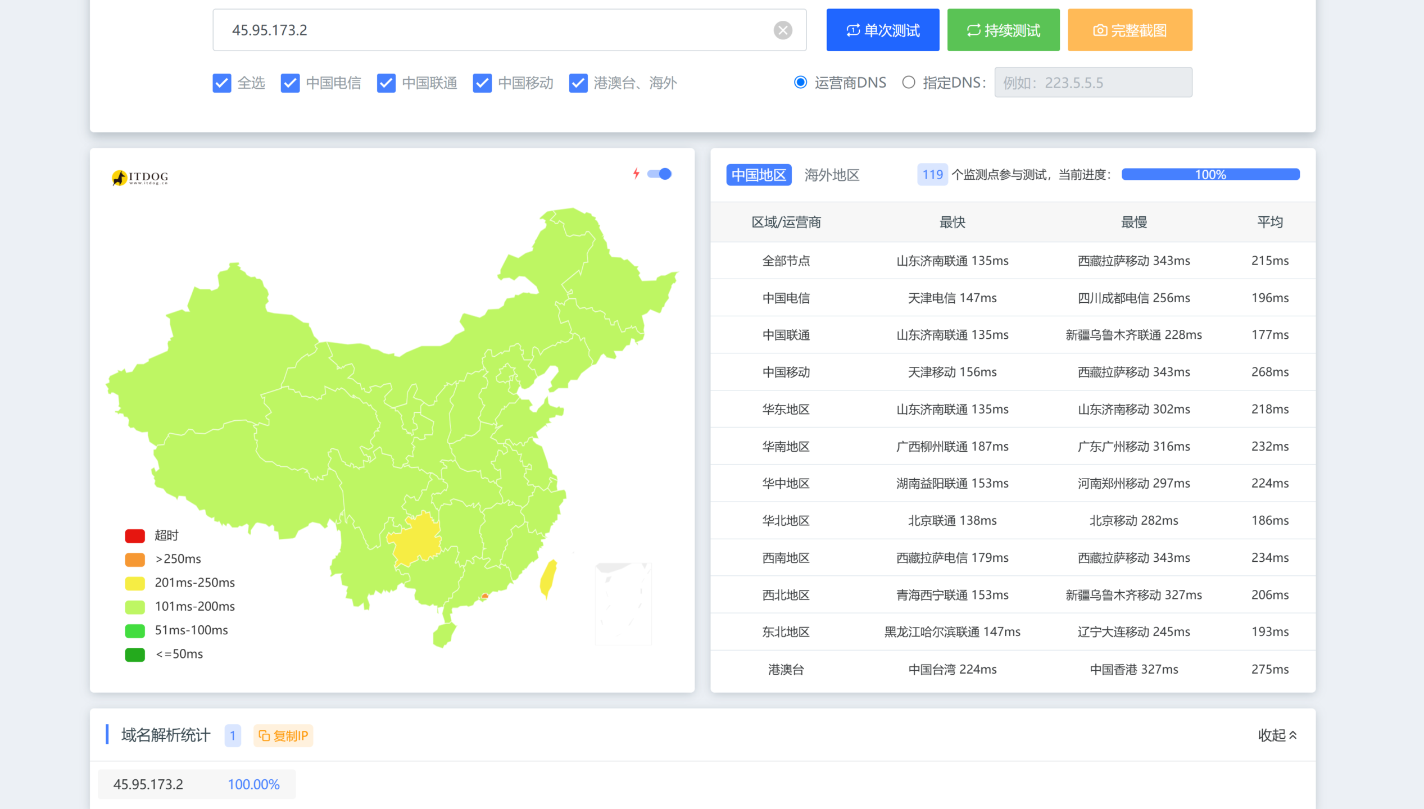Screen dimensions: 1424x809
Task: Click the 中国电信 table row label
Action: (x=786, y=298)
